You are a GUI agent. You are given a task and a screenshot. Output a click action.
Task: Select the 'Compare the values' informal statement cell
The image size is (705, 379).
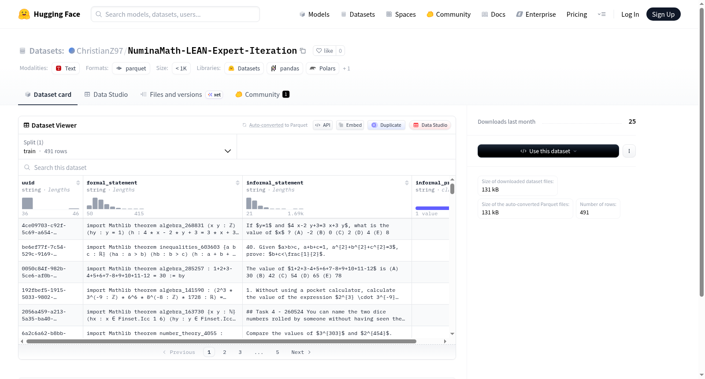coord(327,333)
